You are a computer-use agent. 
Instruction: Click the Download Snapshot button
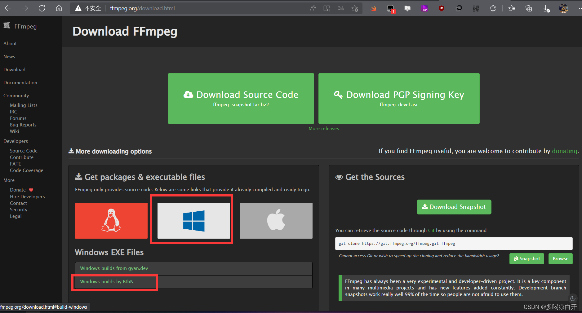pyautogui.click(x=454, y=207)
